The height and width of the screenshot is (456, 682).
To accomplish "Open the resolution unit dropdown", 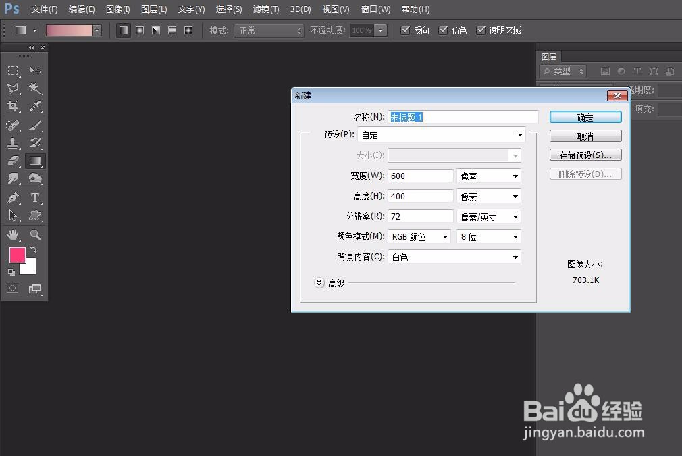I will point(489,216).
